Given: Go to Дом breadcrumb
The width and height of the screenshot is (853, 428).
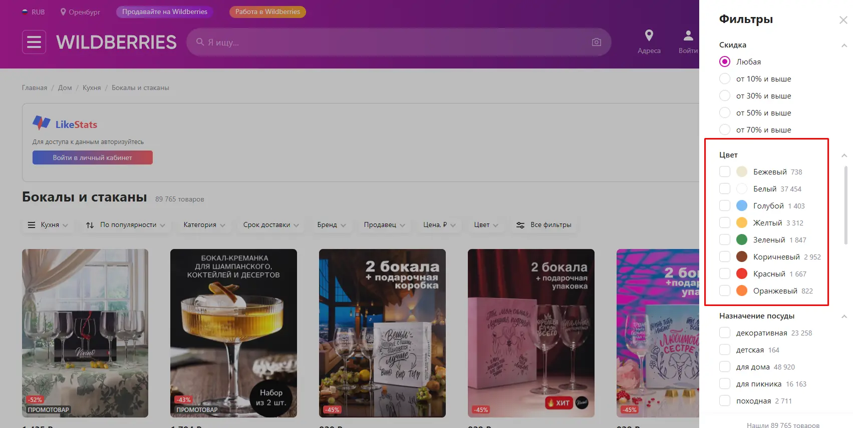Looking at the screenshot, I should [x=65, y=87].
